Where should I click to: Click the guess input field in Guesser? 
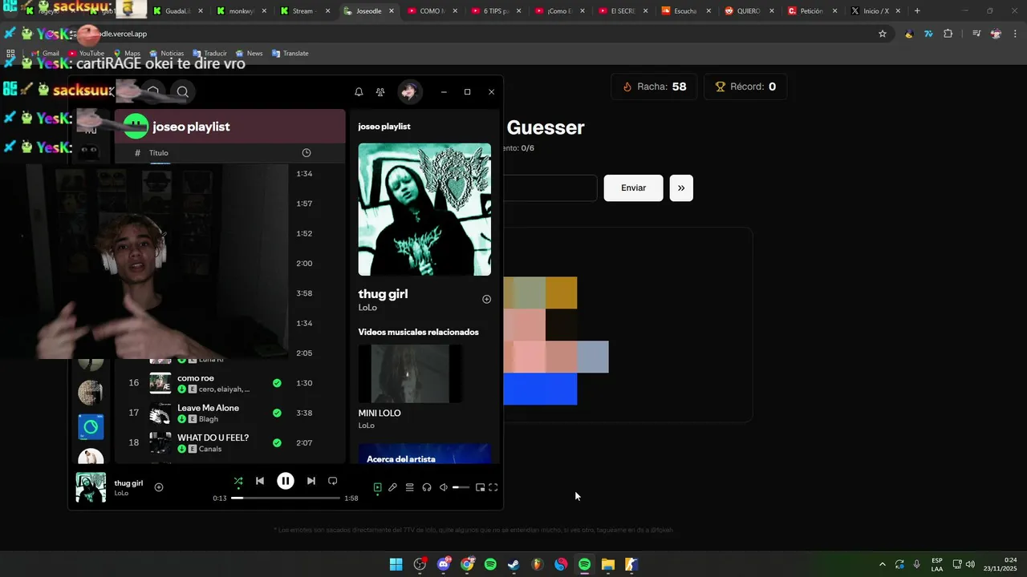click(x=550, y=188)
